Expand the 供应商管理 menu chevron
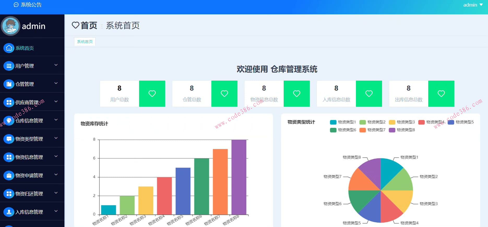 (56, 101)
